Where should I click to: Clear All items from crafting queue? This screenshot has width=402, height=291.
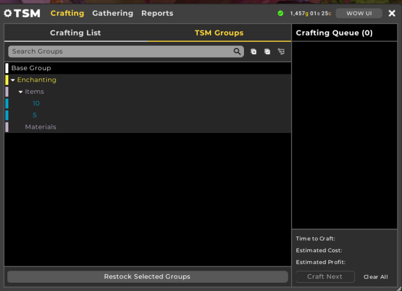click(376, 277)
